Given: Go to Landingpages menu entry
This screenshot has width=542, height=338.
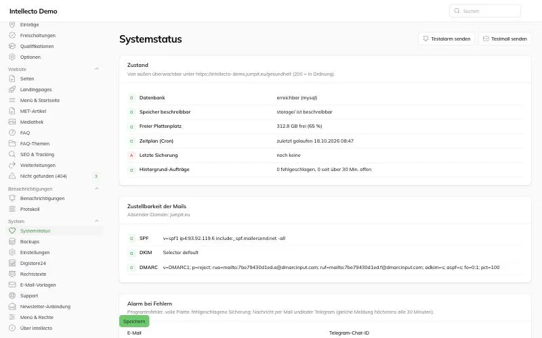Looking at the screenshot, I should pyautogui.click(x=36, y=89).
